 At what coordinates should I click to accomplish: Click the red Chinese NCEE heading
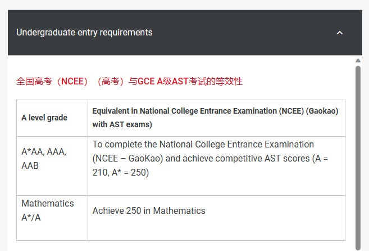point(129,82)
